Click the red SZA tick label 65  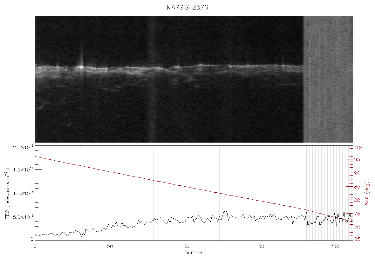(357, 239)
